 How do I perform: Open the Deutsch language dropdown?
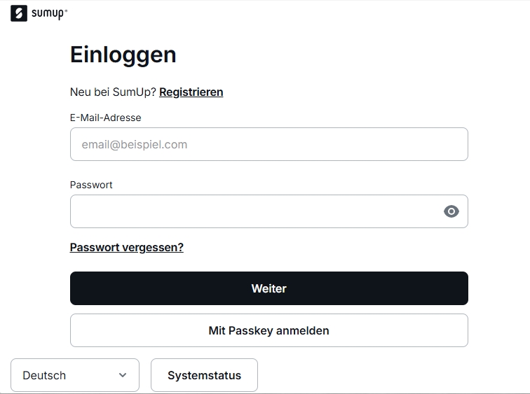(x=75, y=375)
